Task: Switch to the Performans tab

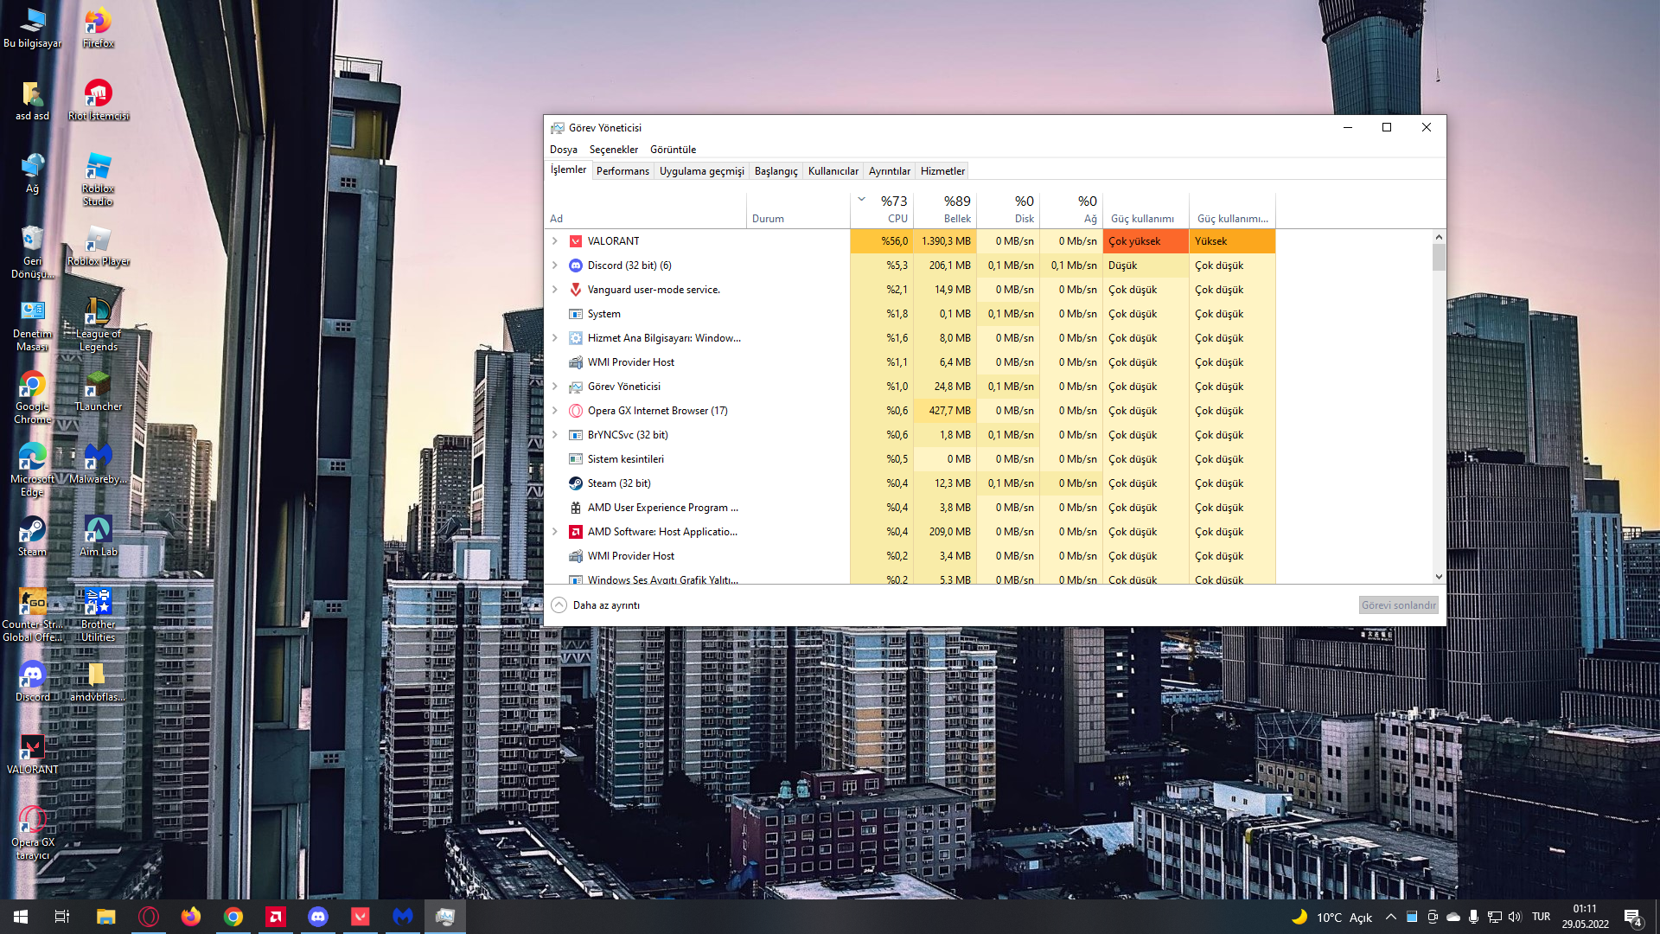Action: 622,171
